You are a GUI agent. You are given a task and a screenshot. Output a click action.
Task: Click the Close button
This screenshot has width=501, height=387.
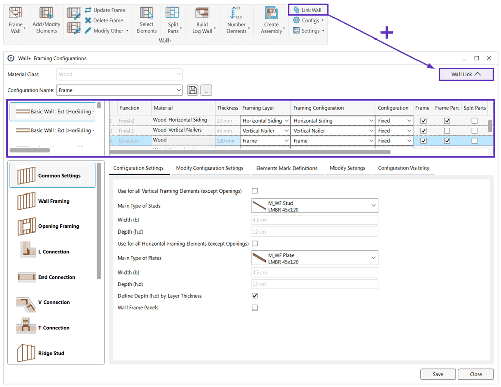click(x=476, y=374)
